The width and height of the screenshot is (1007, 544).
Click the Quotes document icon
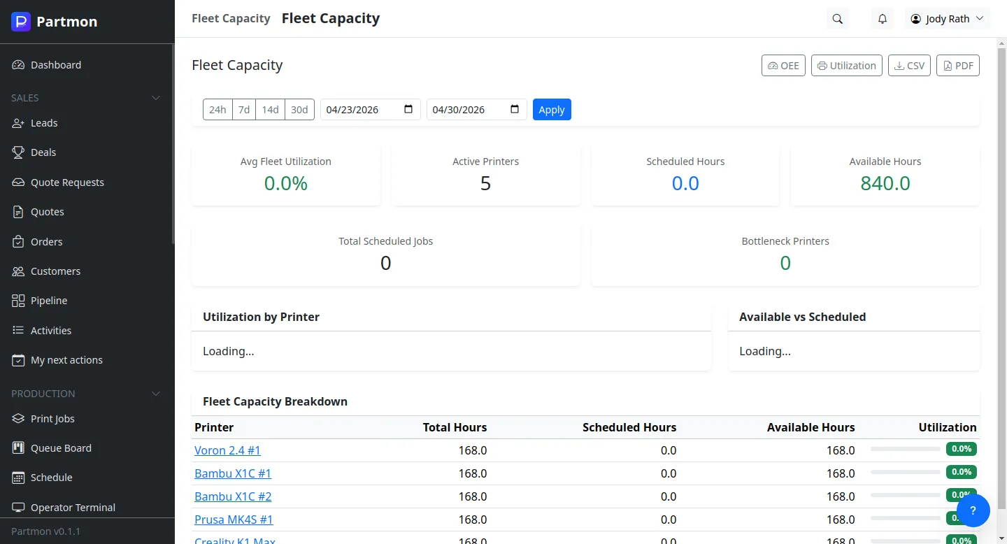coord(18,212)
